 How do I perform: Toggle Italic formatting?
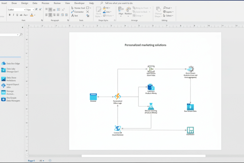click(x=13, y=15)
